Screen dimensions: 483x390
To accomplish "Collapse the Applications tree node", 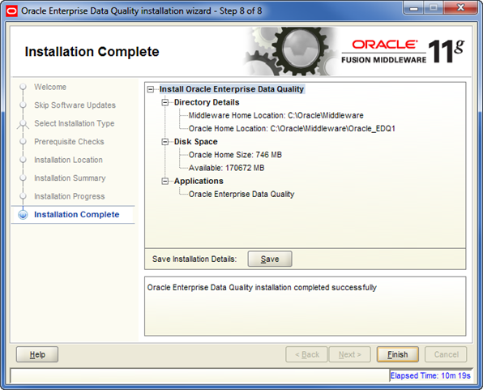I will click(x=165, y=182).
